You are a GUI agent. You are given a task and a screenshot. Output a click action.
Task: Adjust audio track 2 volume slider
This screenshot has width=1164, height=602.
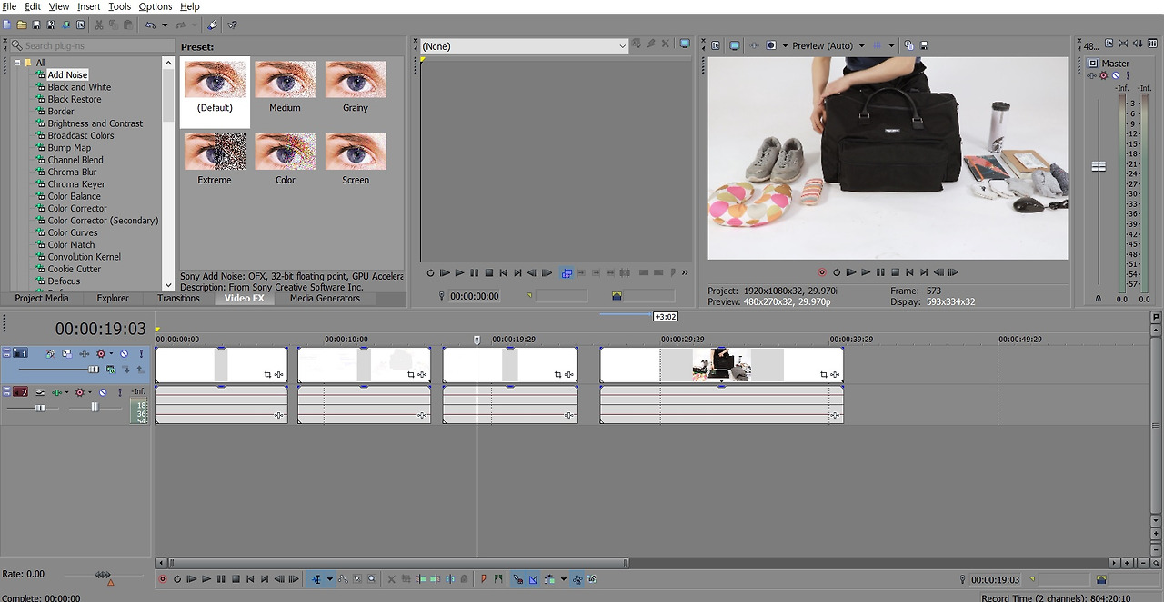pyautogui.click(x=40, y=408)
